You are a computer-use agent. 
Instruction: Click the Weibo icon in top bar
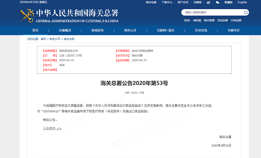tap(209, 3)
